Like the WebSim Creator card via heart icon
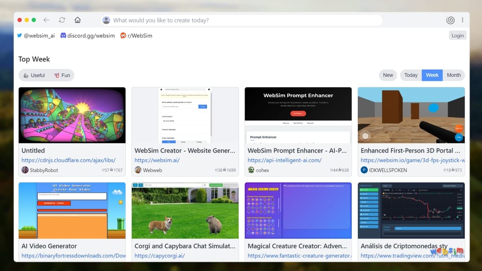 coord(216,170)
